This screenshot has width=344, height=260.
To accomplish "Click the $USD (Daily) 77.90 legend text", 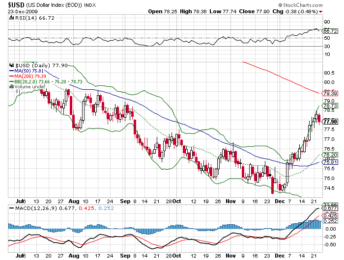I will [41, 66].
